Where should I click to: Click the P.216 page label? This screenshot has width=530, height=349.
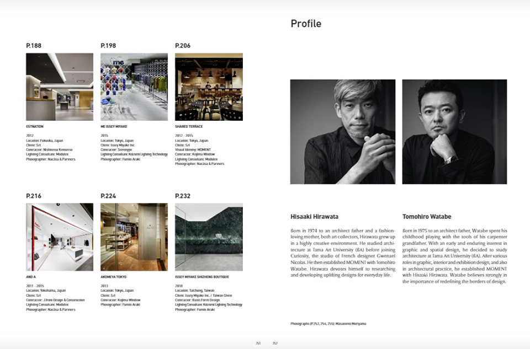[x=34, y=196]
